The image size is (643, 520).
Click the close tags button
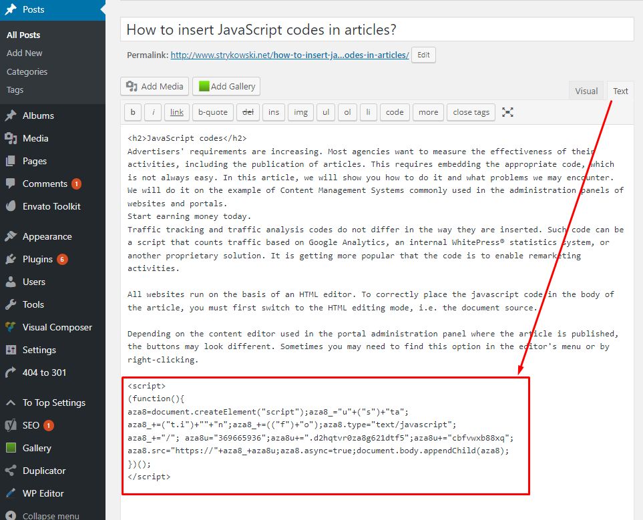tap(471, 112)
